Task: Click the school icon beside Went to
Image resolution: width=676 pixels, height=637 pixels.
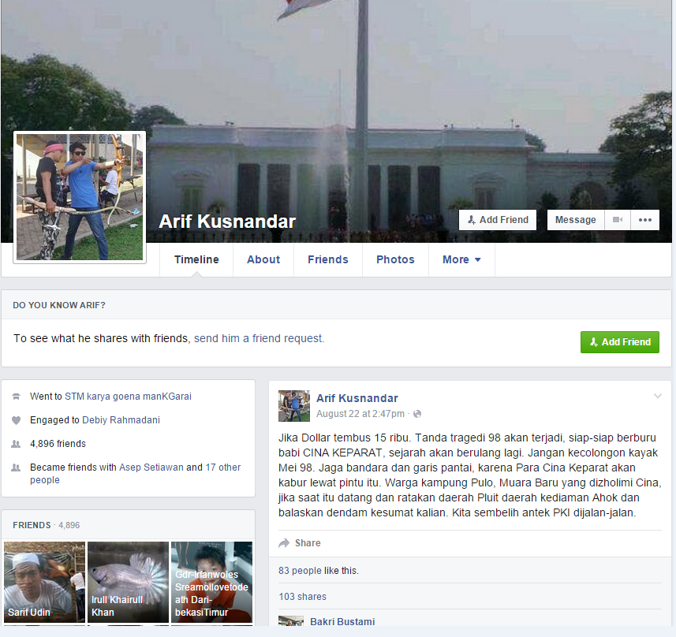Action: coord(16,397)
